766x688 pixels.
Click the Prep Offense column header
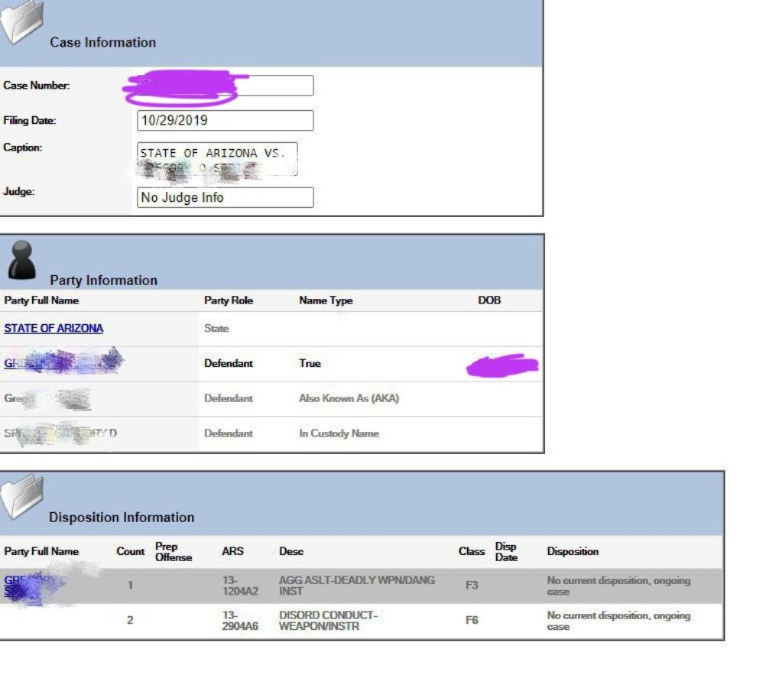click(x=174, y=552)
